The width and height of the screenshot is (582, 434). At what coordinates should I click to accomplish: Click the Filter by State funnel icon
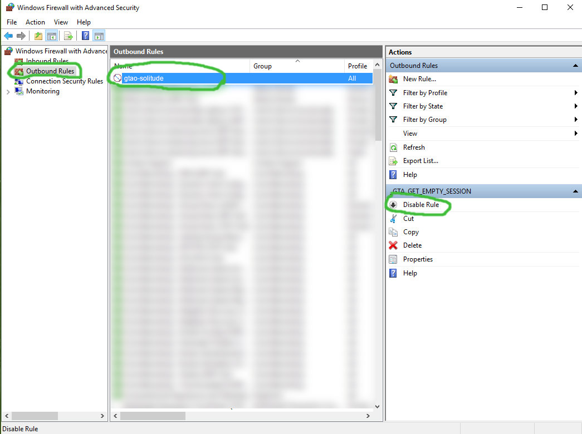[393, 106]
